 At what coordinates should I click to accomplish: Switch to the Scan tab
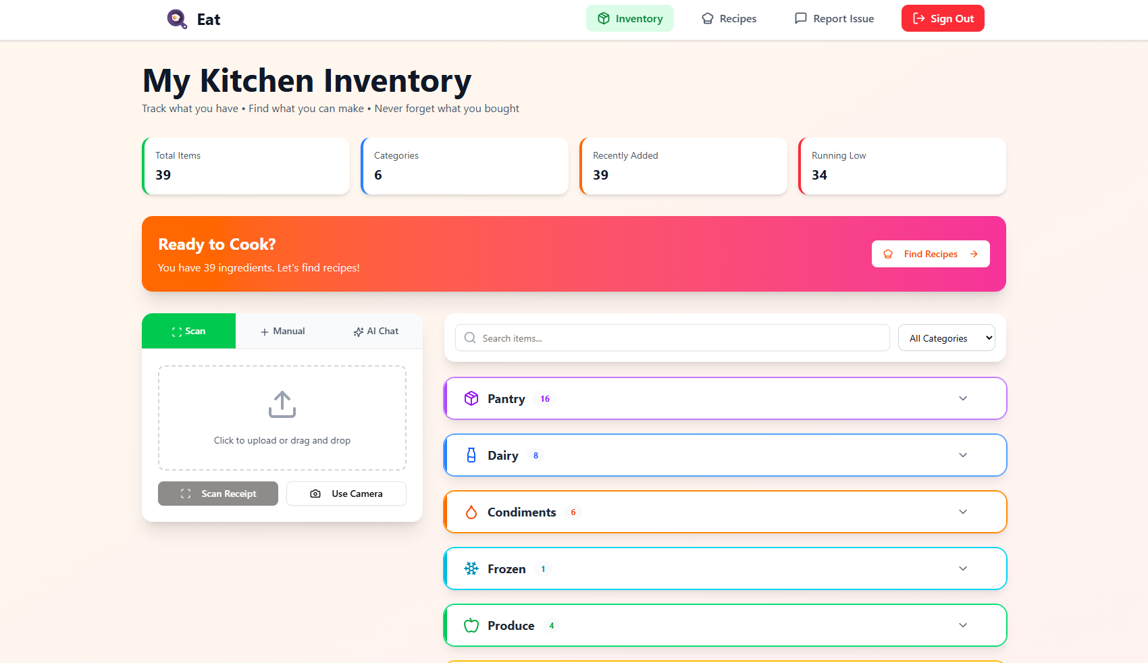[188, 331]
